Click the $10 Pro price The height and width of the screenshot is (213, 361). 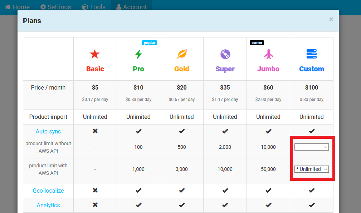(138, 87)
